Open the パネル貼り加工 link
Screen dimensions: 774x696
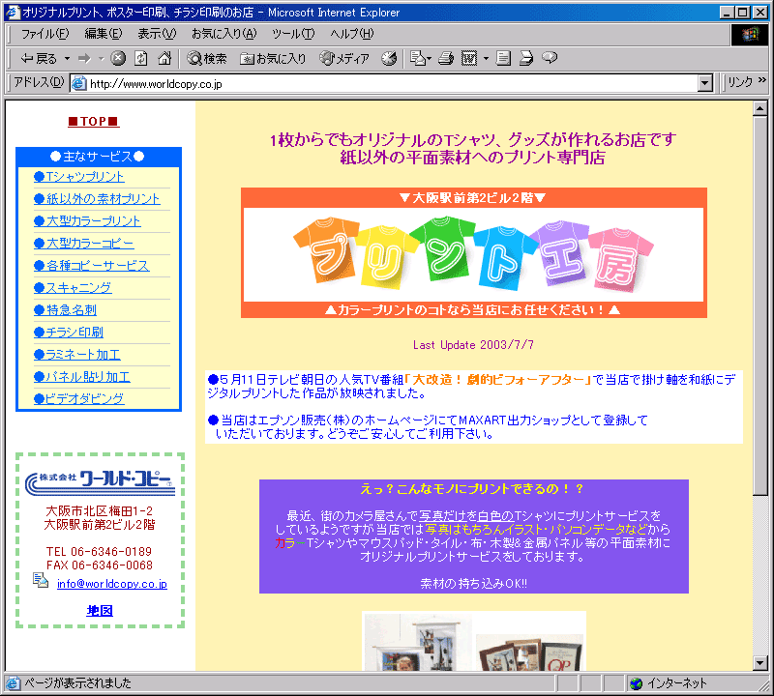[82, 376]
